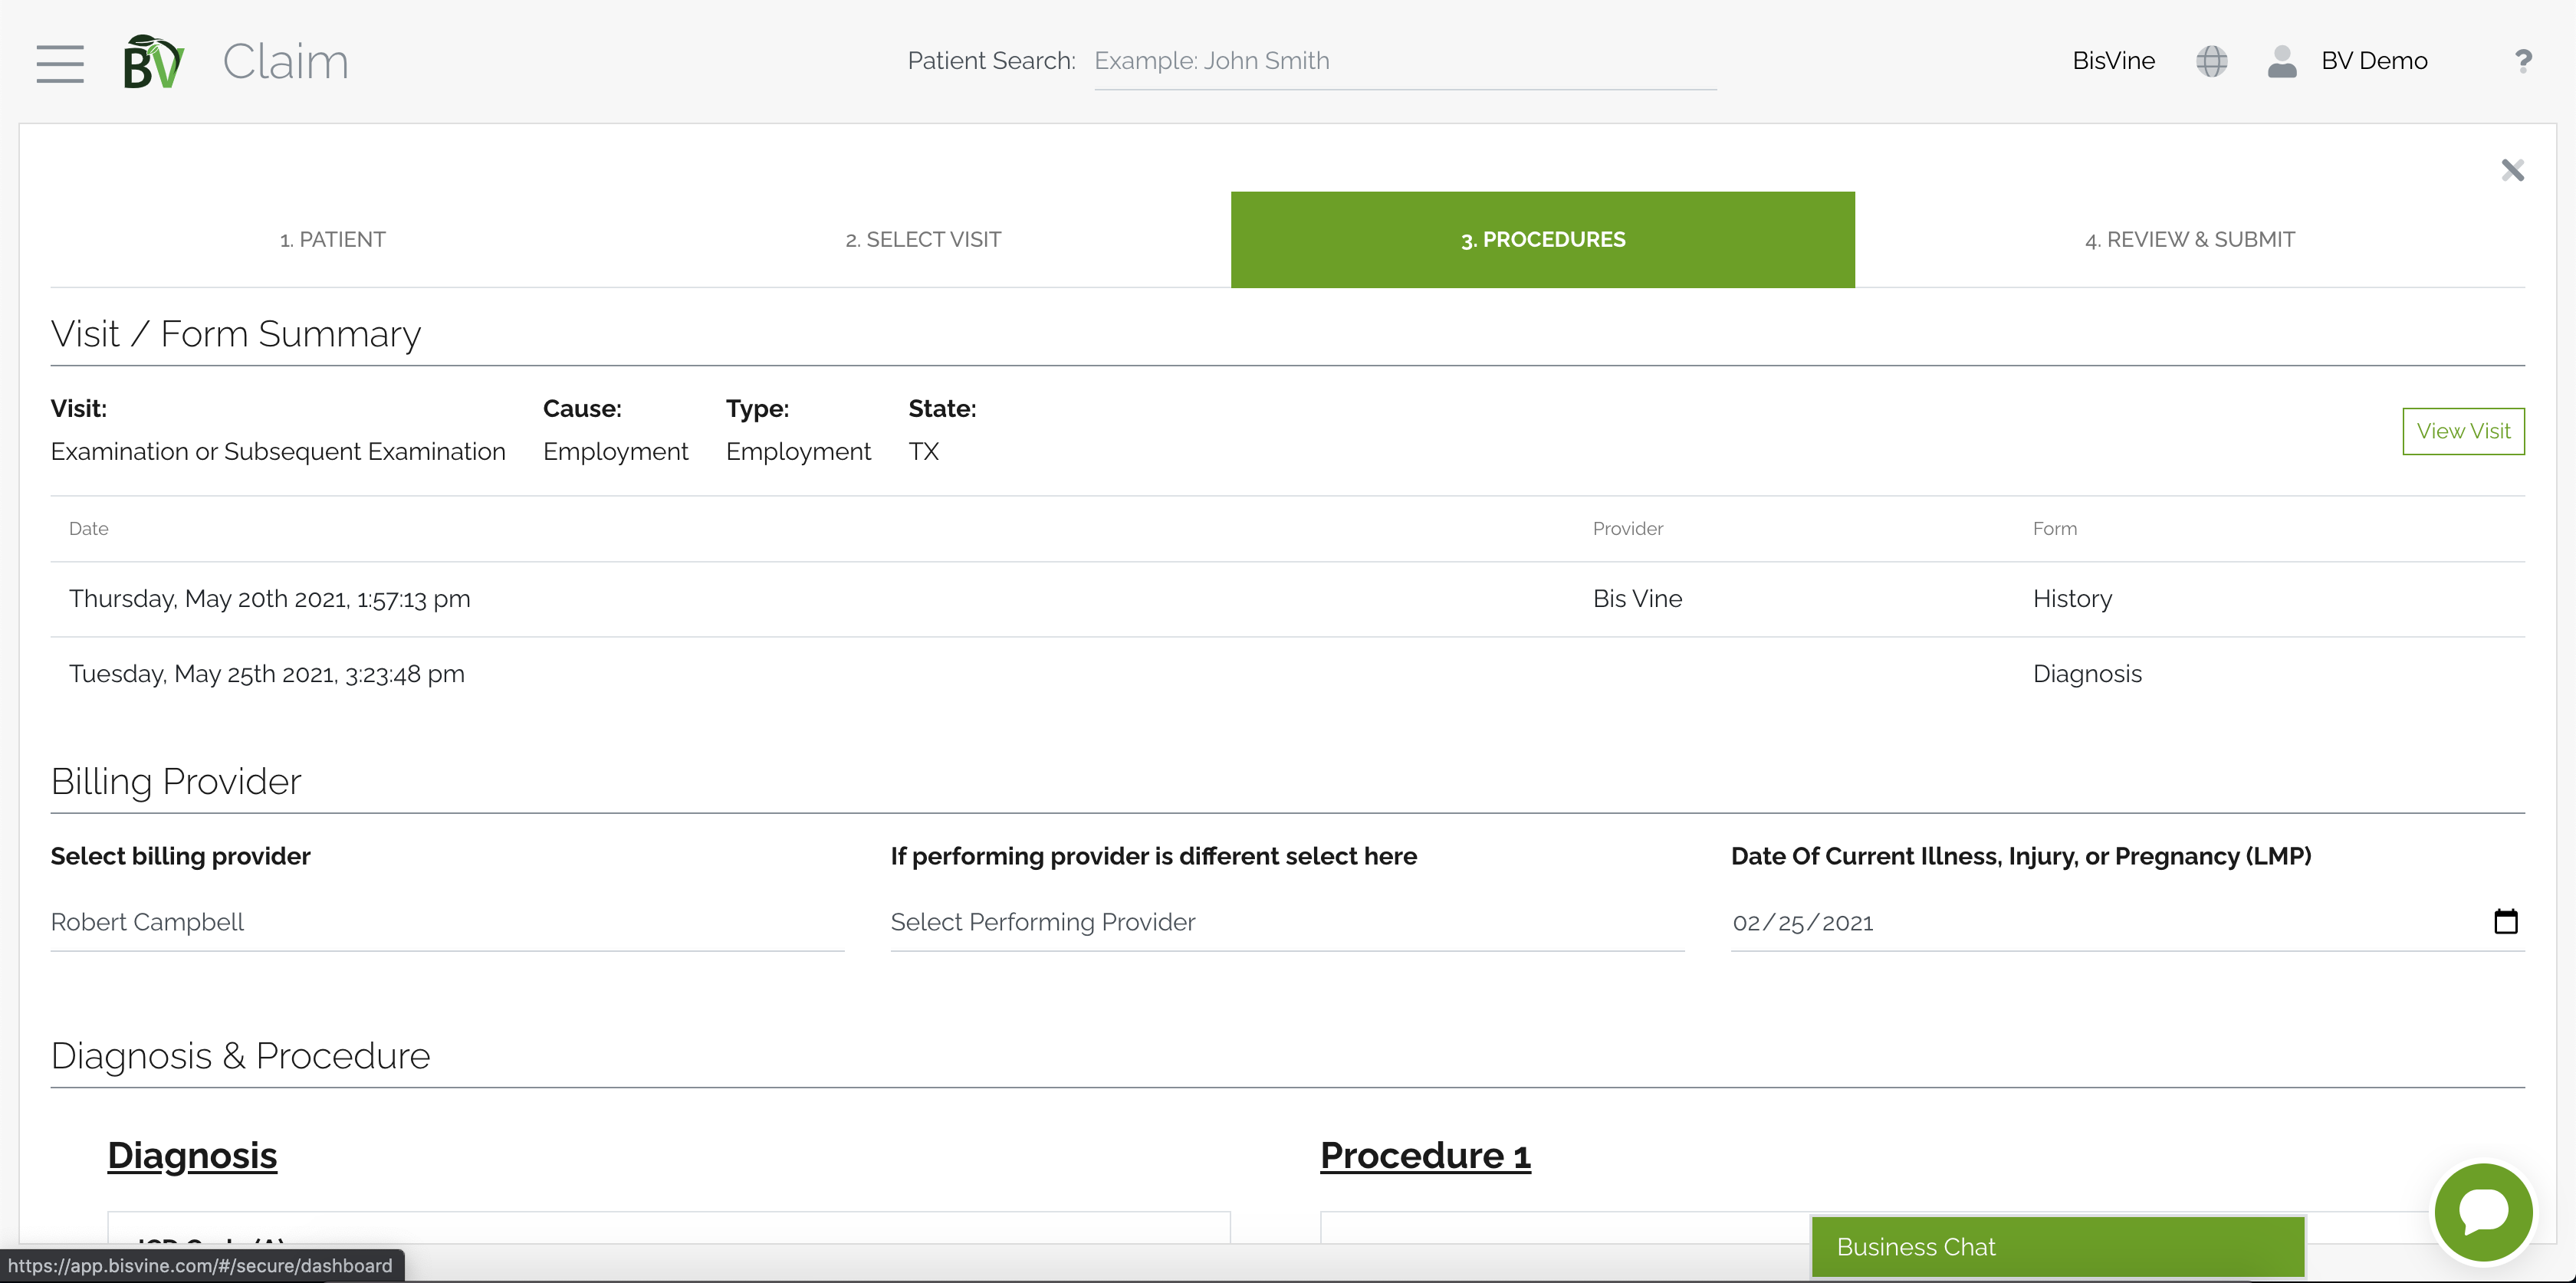Click the BV leaf logo
This screenshot has width=2576, height=1283.
153,62
